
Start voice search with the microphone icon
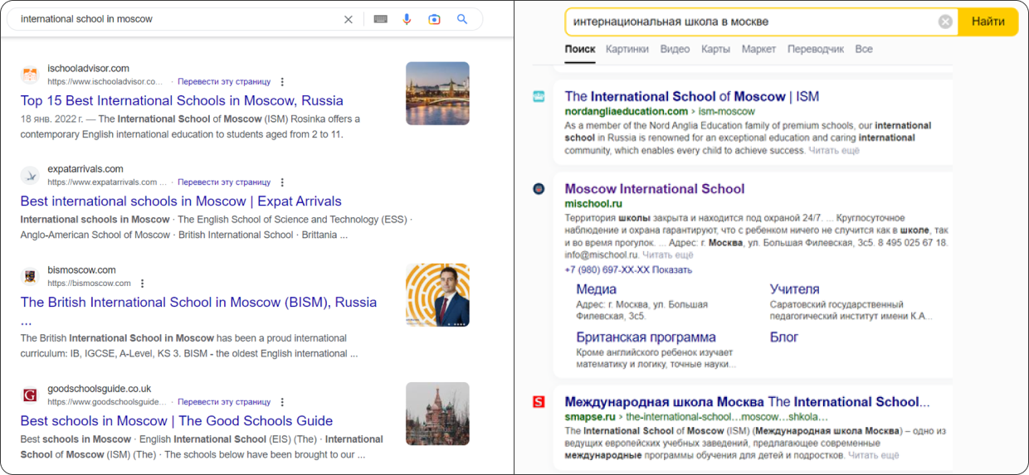[x=407, y=19]
